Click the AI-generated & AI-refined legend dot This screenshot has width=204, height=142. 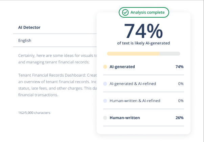pos(105,84)
